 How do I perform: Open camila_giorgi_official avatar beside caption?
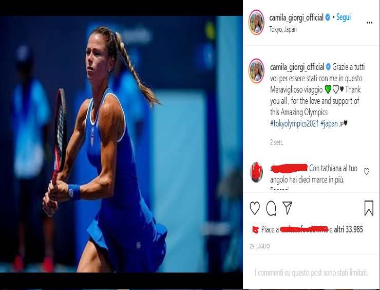click(x=256, y=71)
